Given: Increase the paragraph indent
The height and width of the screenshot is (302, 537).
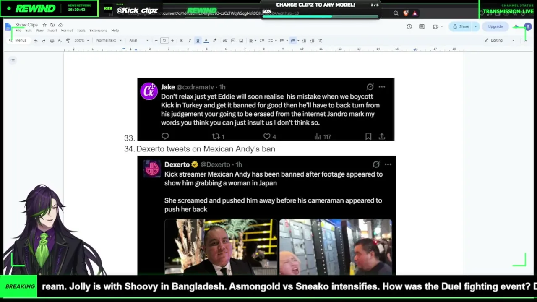Looking at the screenshot, I should 312,41.
